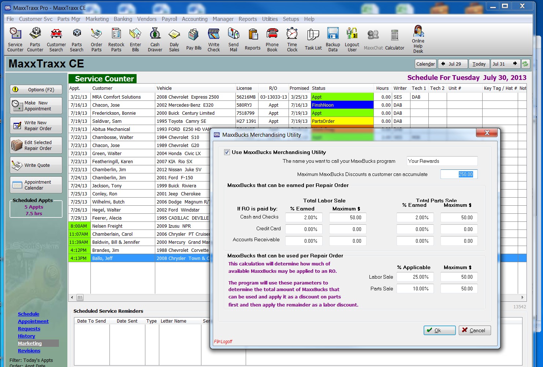
Task: Open the Cash Drawer tool
Action: pyautogui.click(x=155, y=40)
